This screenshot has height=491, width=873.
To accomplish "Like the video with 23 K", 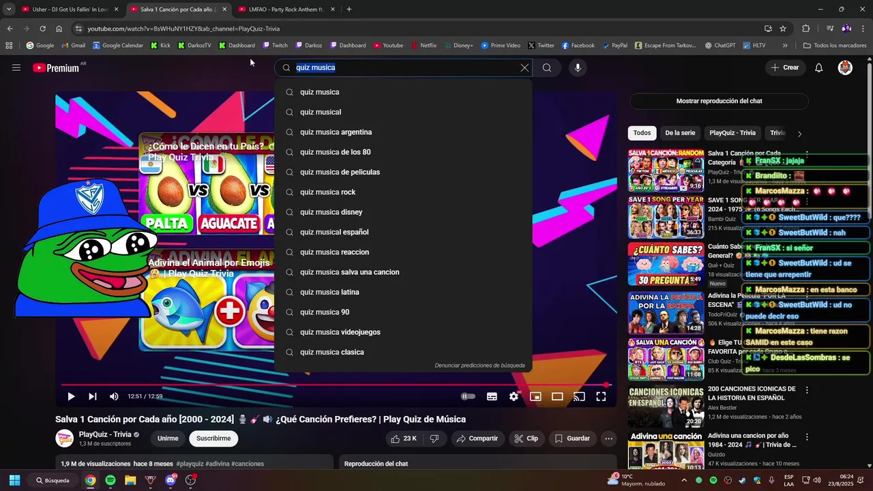I will 403,438.
